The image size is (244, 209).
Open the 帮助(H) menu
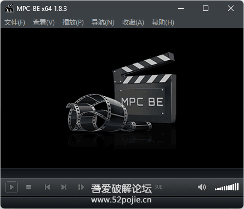[163, 22]
